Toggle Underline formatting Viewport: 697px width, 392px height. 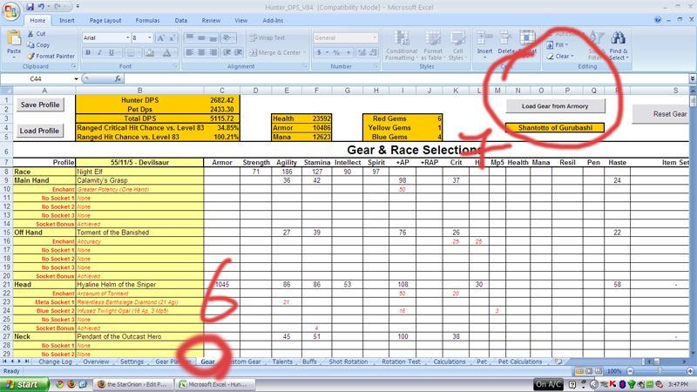point(112,52)
